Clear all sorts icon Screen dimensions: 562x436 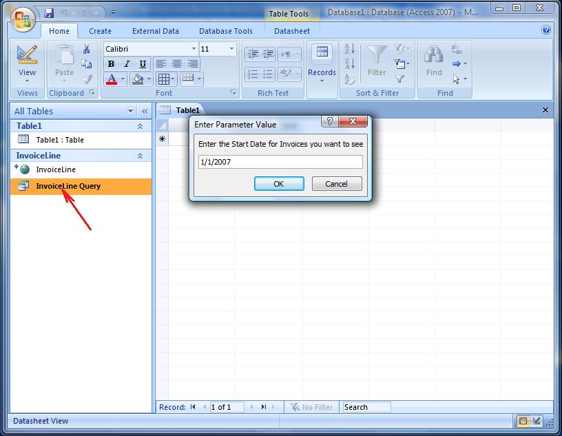[349, 79]
